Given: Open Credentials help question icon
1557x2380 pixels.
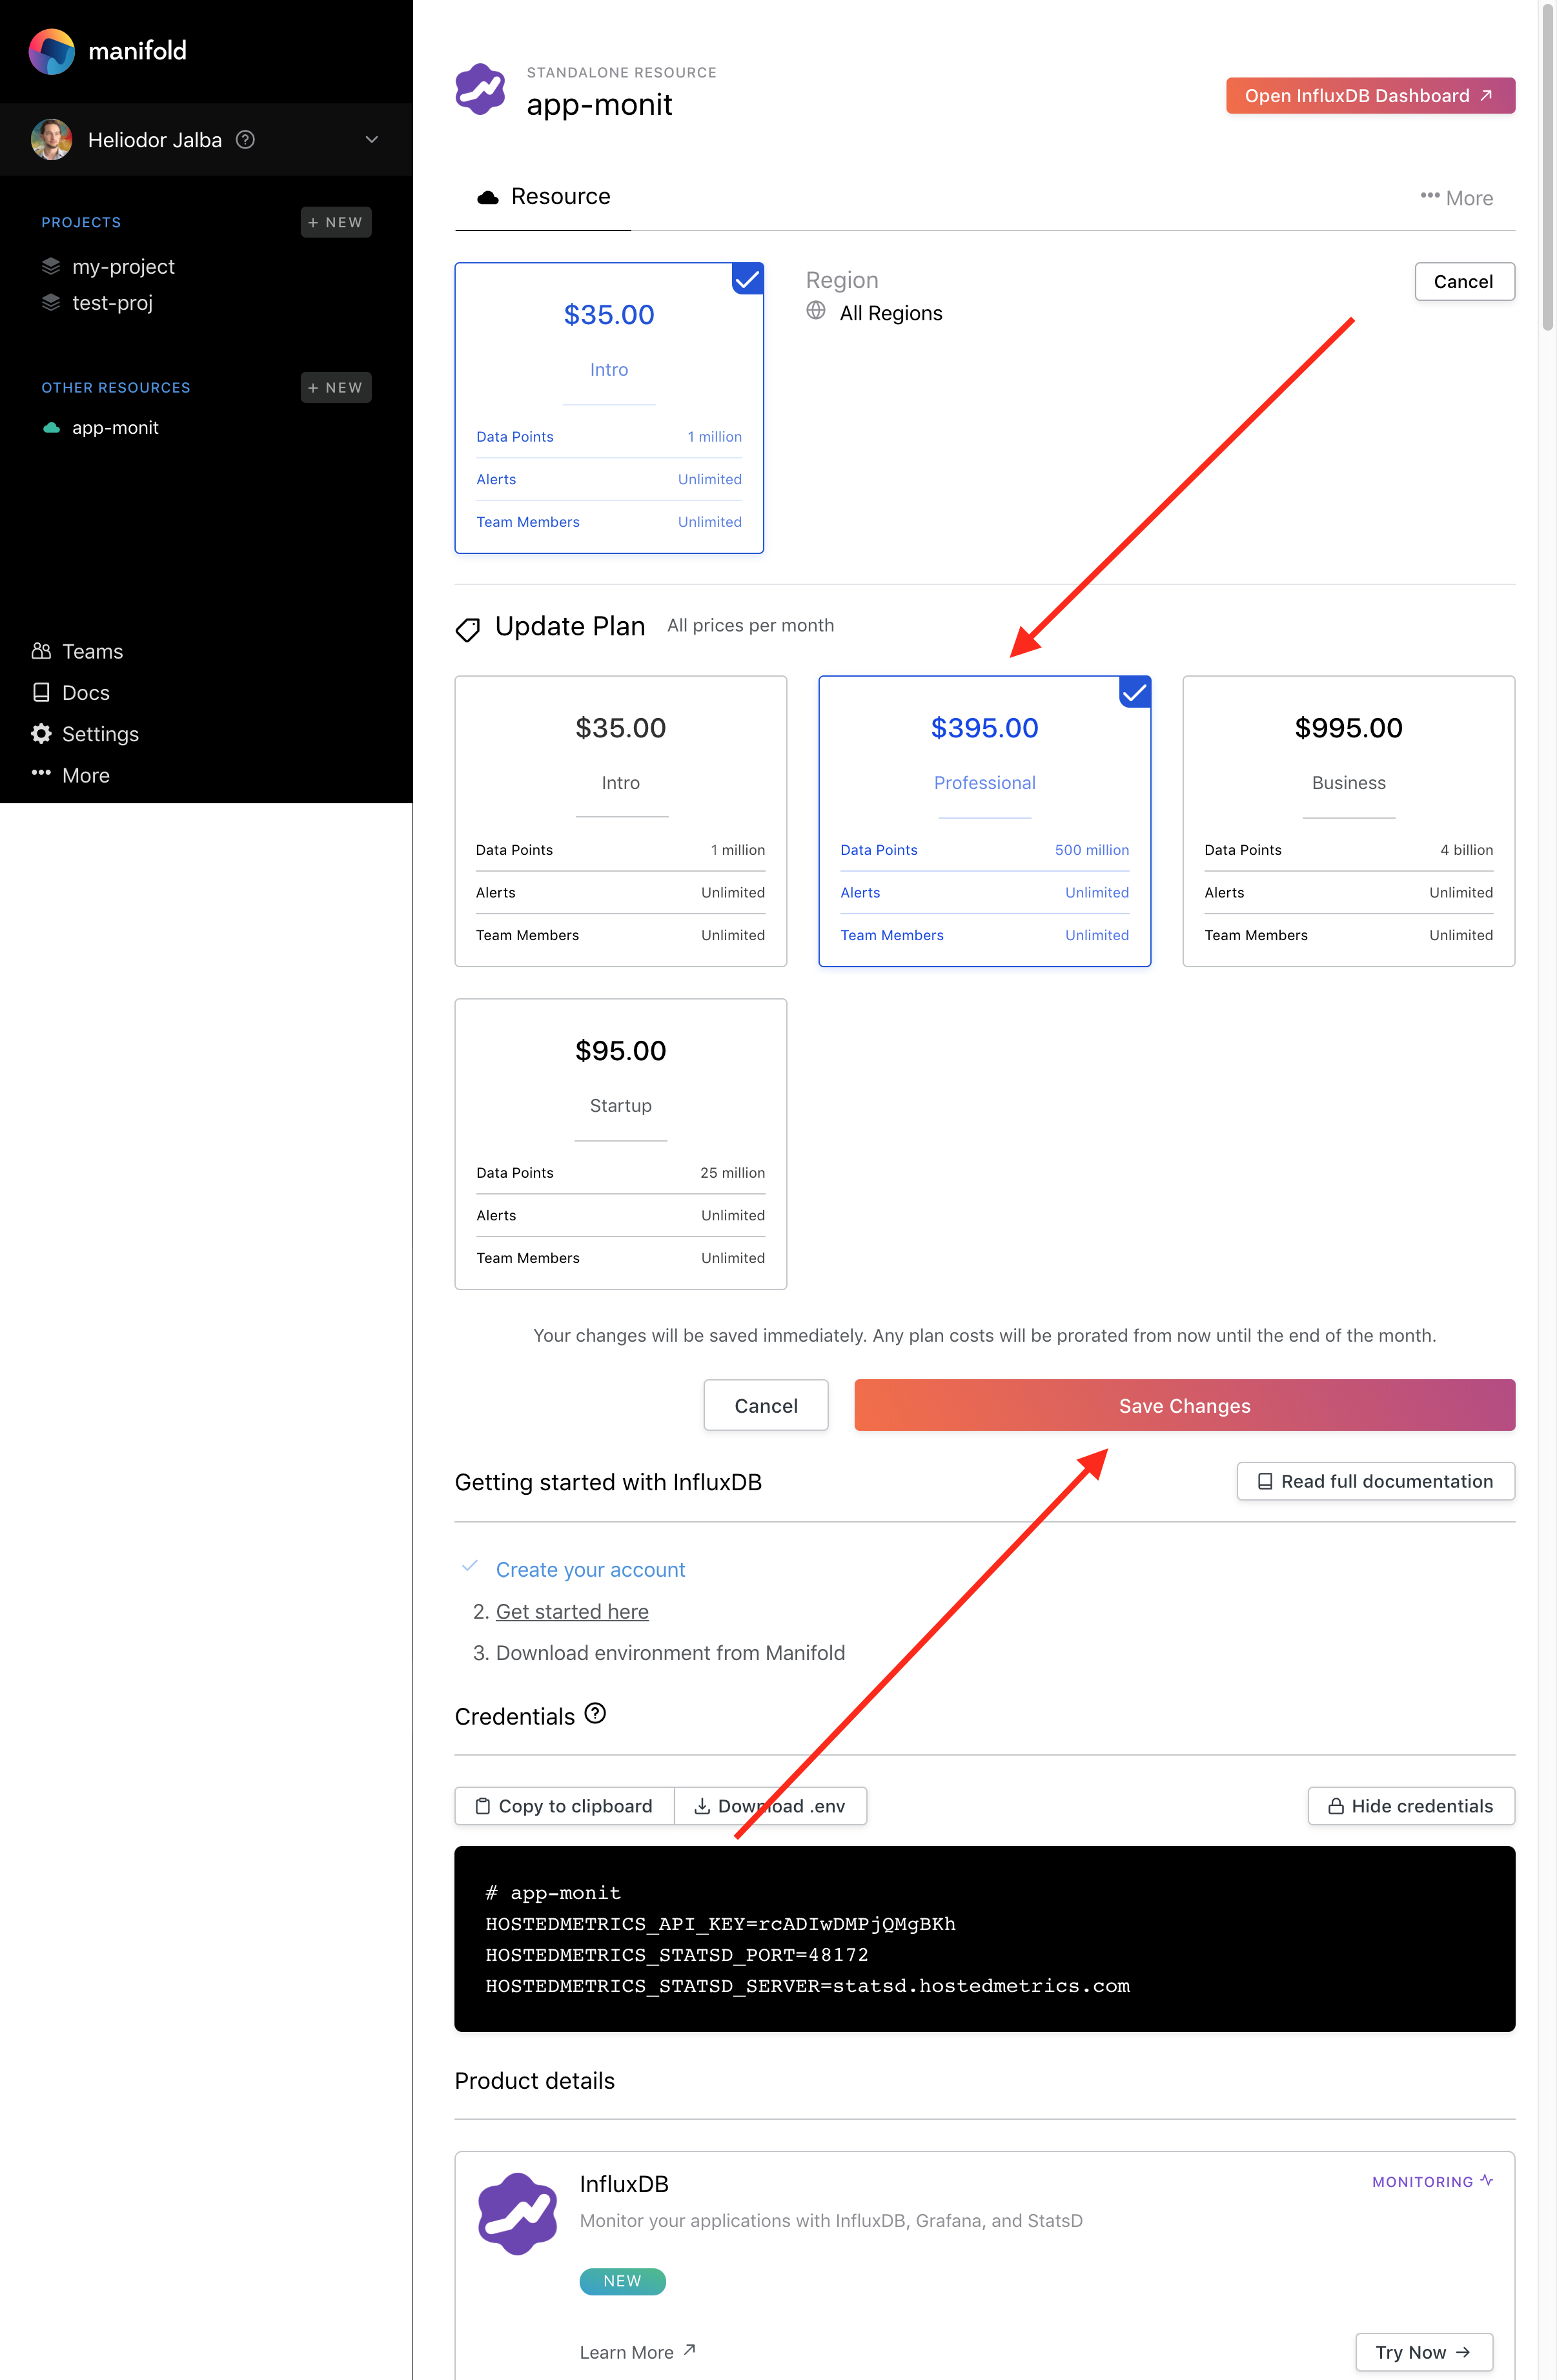Looking at the screenshot, I should (x=595, y=1714).
